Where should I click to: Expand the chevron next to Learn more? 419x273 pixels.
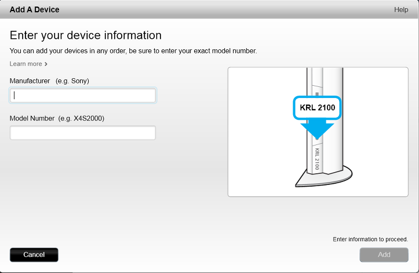tap(46, 64)
